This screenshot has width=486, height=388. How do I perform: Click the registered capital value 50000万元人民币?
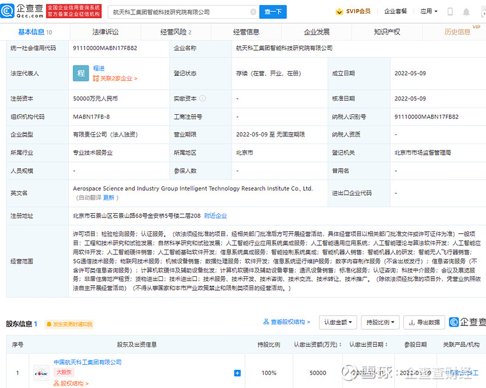tap(95, 98)
